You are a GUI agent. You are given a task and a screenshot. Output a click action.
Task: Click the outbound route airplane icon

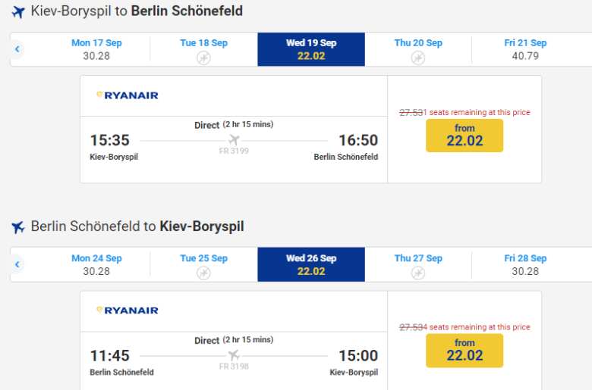pyautogui.click(x=19, y=12)
